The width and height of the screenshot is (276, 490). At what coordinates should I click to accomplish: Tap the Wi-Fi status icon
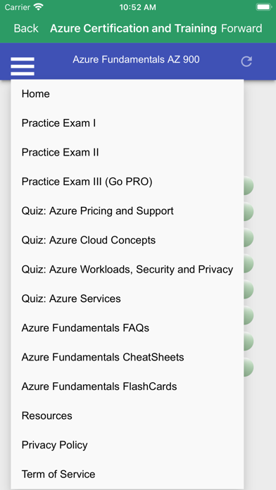39,7
